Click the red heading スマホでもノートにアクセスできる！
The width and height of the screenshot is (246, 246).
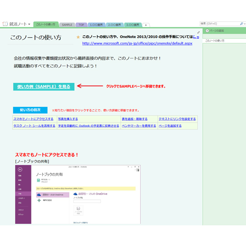click(47, 154)
